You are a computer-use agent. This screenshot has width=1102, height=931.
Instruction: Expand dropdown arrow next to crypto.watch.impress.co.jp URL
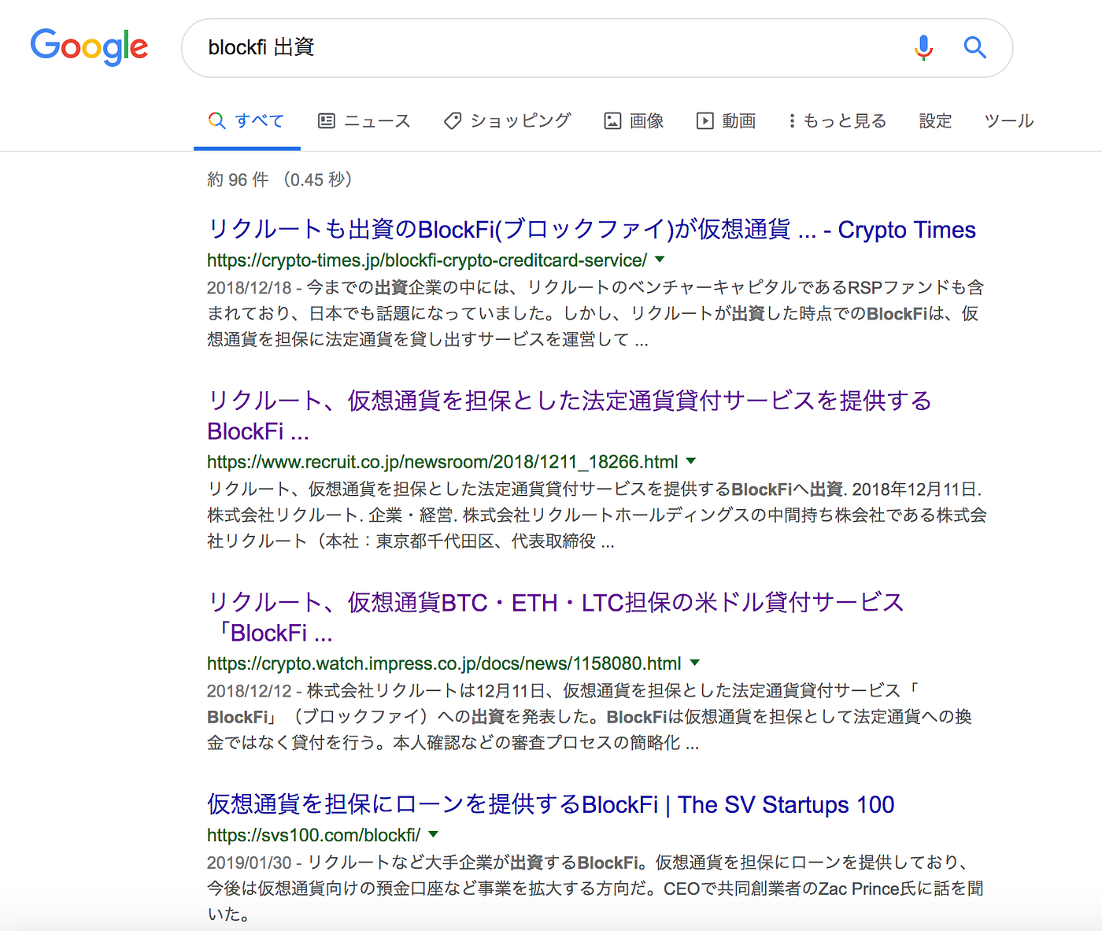pos(694,662)
